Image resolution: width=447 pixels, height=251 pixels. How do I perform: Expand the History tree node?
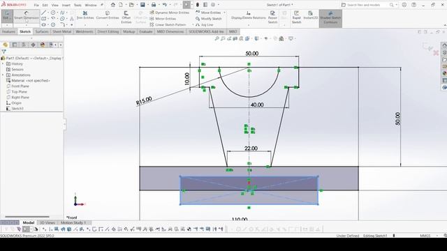(x=3, y=63)
